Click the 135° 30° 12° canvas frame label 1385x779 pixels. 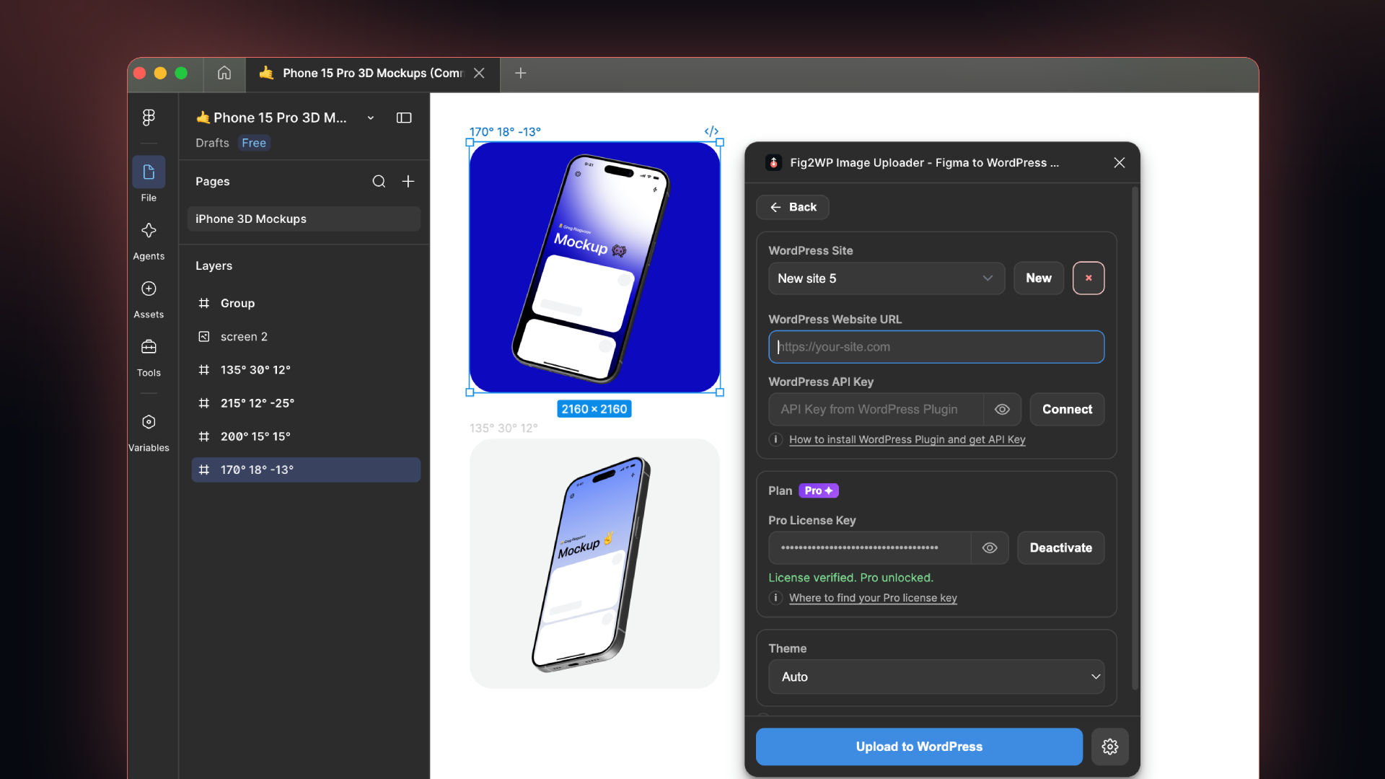tap(504, 428)
